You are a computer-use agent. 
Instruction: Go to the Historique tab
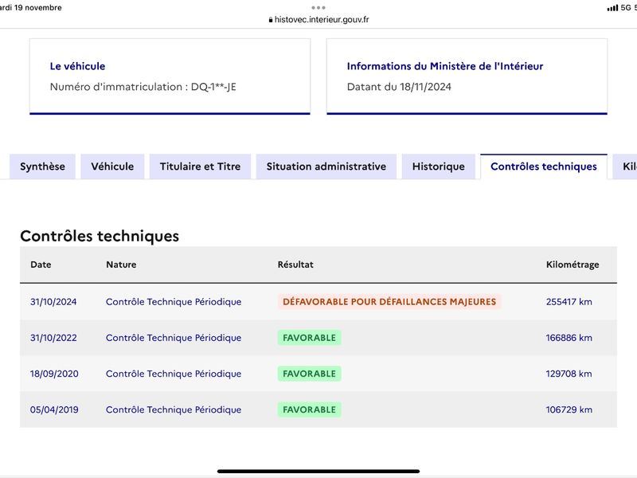pos(439,167)
